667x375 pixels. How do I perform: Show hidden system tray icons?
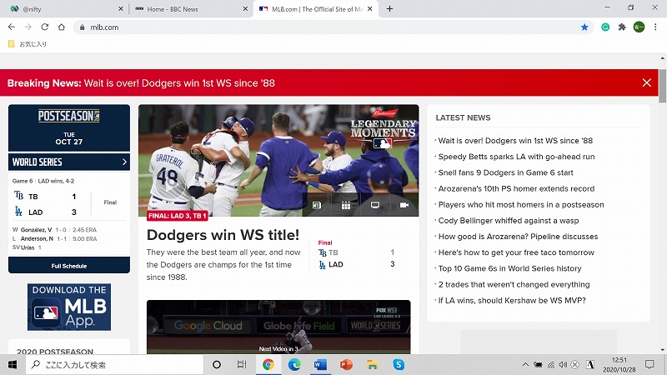click(x=525, y=364)
